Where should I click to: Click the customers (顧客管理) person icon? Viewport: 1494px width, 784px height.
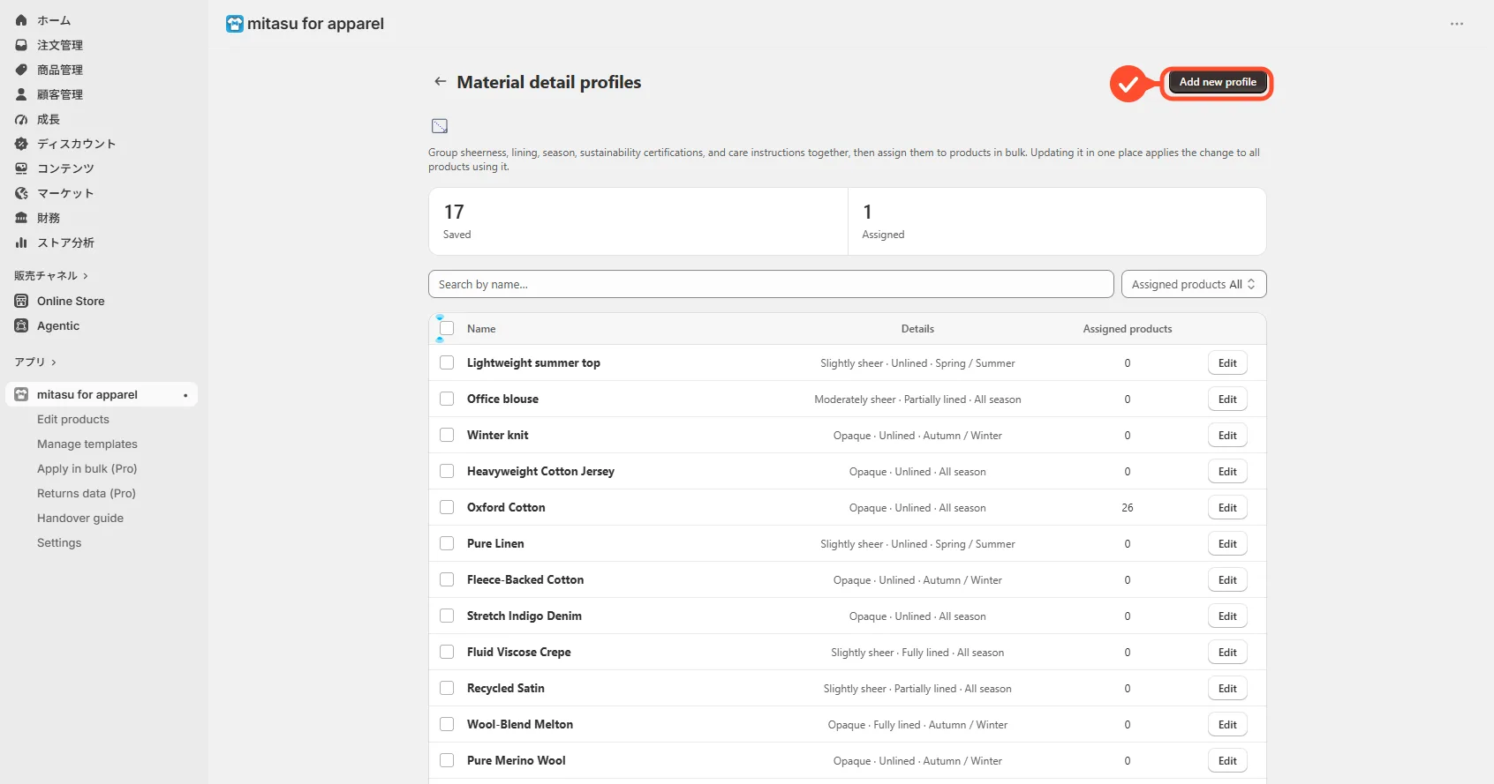(21, 94)
